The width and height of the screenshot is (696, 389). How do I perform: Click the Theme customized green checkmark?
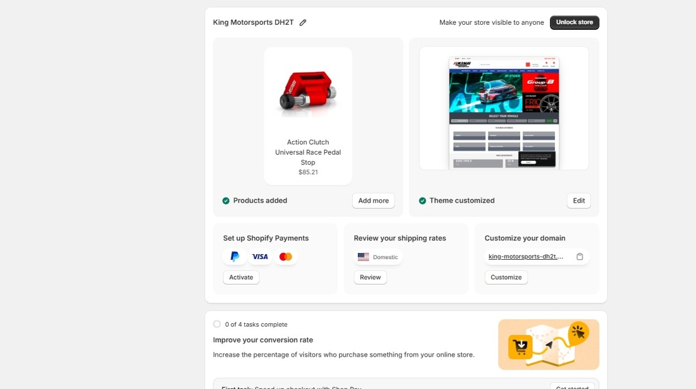coord(423,201)
